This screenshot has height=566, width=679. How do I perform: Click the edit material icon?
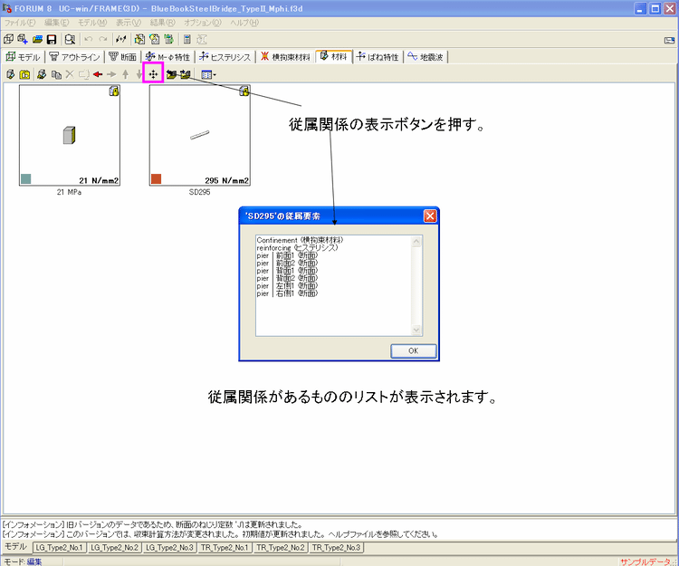point(42,74)
